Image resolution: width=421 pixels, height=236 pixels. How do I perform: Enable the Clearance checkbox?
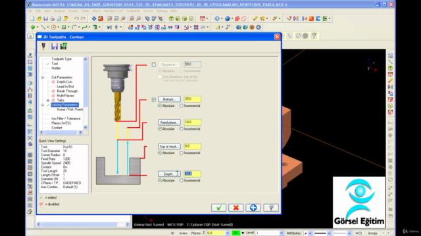click(x=153, y=64)
